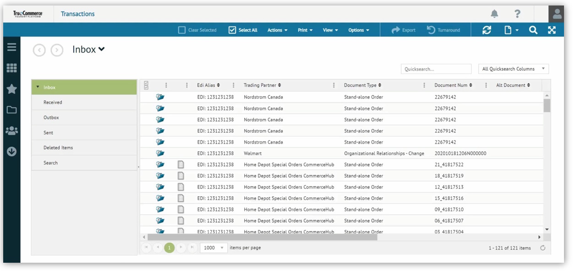Select Outbox in the folder list
575x276 pixels.
coord(51,118)
